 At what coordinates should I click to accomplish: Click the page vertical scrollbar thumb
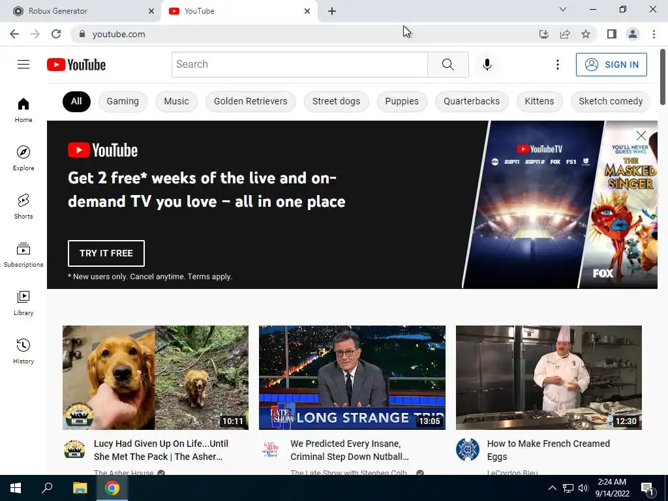pos(663,77)
